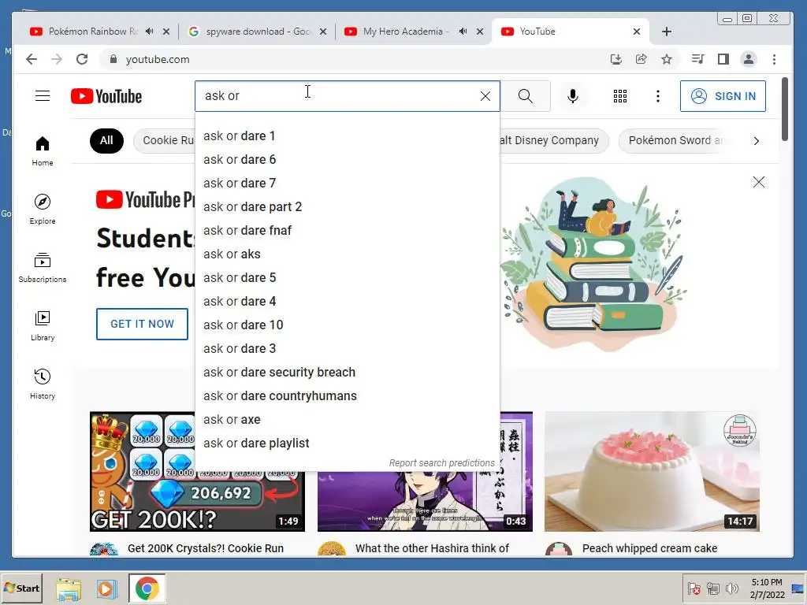Start voice search with microphone icon

click(572, 96)
